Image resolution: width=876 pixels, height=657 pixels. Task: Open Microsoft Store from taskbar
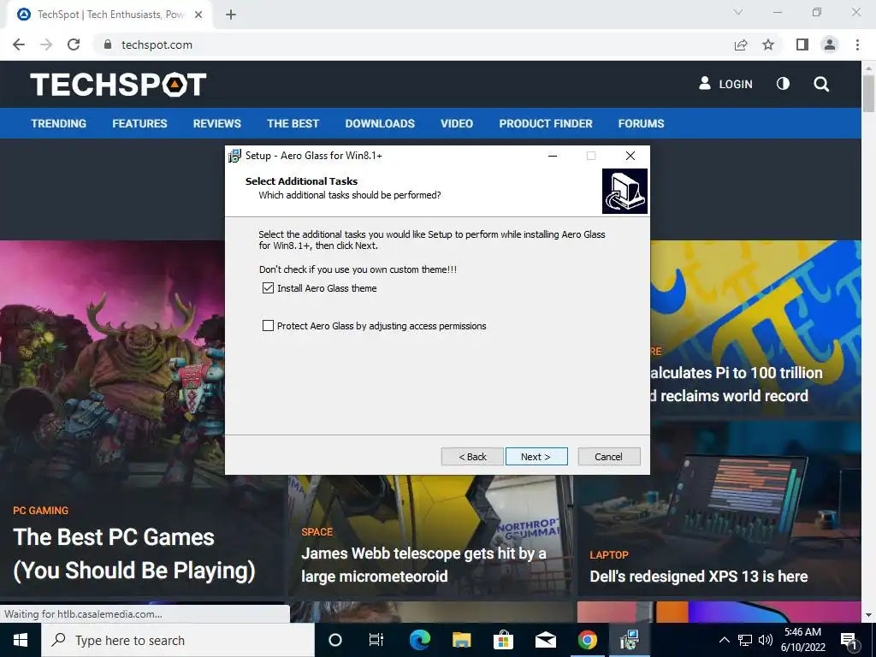click(x=503, y=640)
